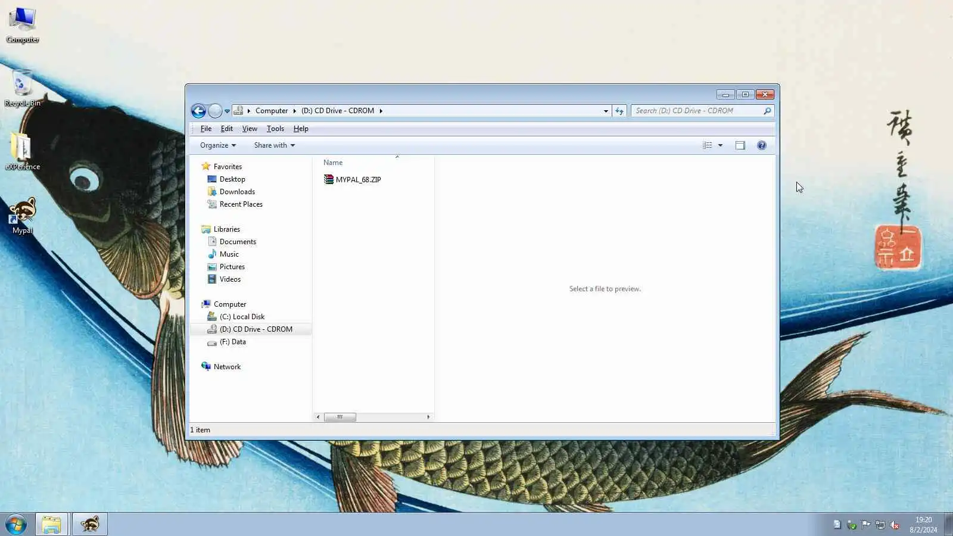Image resolution: width=953 pixels, height=536 pixels.
Task: Click the (D:) CD Drive - CDROM breadcrumb
Action: click(338, 111)
